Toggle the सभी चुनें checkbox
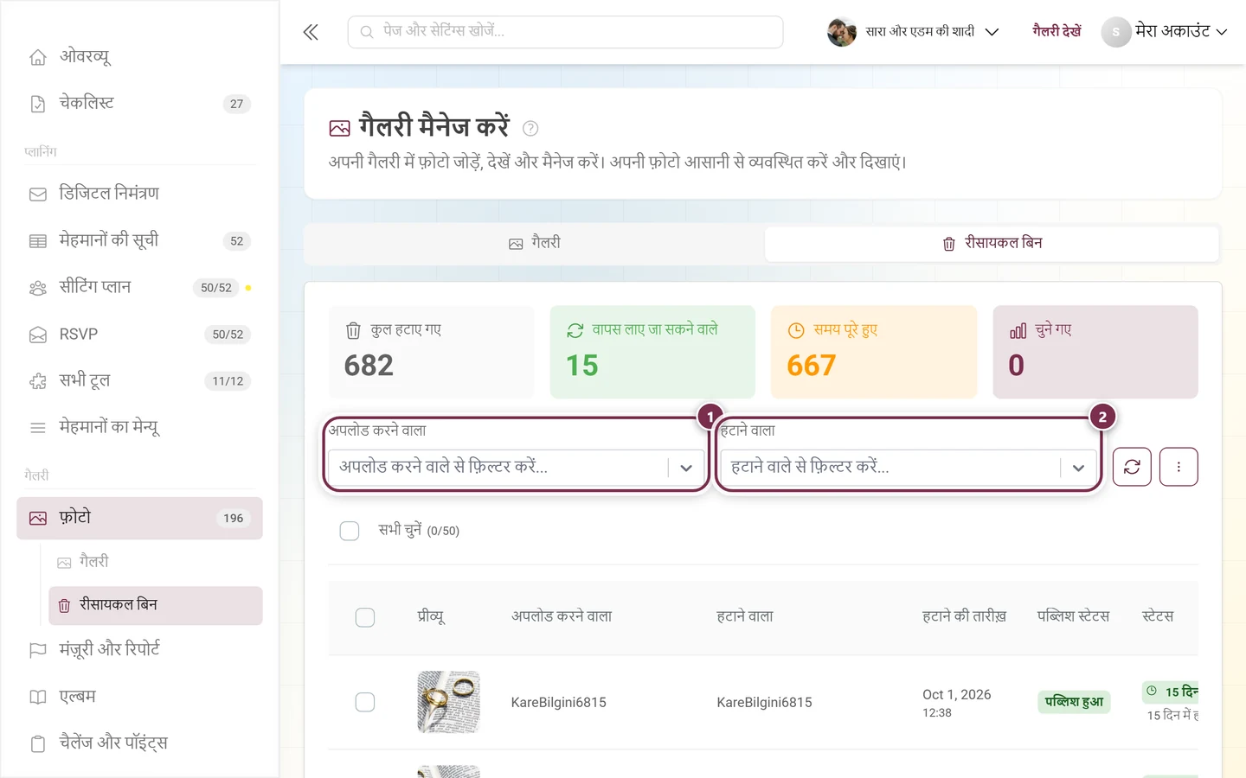The height and width of the screenshot is (778, 1246). pos(350,531)
